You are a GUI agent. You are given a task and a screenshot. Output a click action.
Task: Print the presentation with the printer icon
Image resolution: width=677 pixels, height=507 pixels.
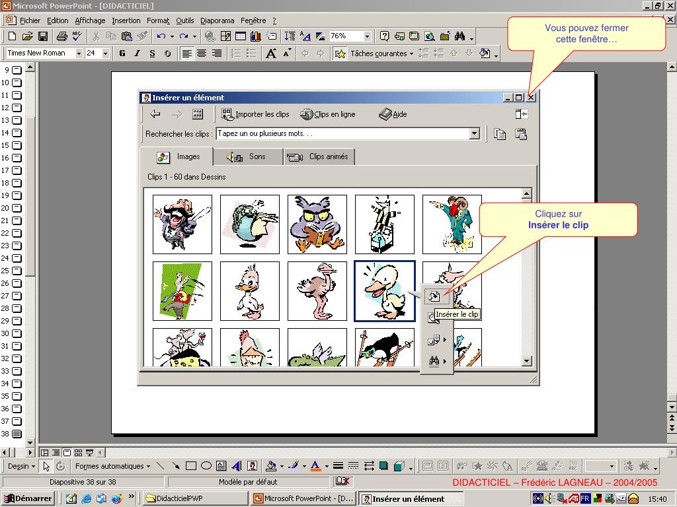click(61, 36)
